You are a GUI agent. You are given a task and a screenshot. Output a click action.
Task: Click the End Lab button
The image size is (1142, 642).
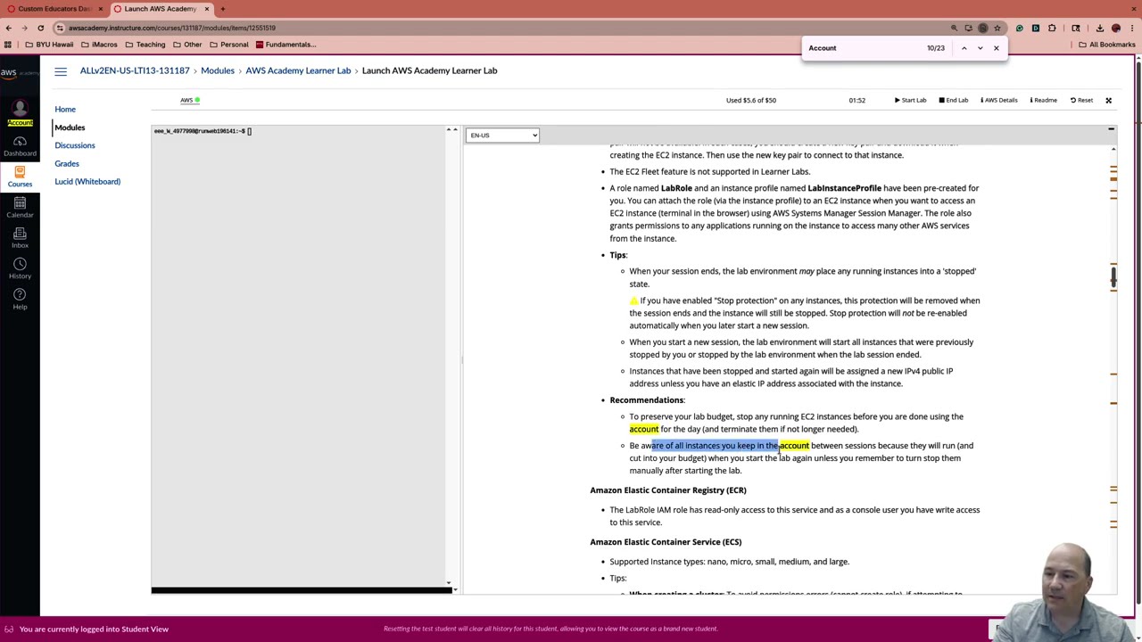[954, 100]
